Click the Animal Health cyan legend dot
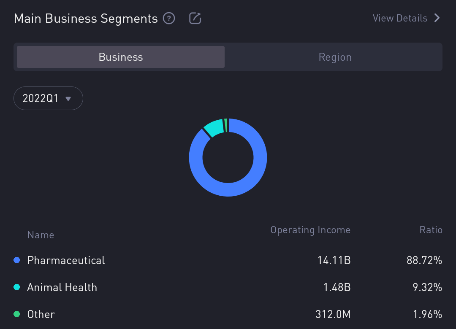The image size is (456, 329). (x=17, y=287)
